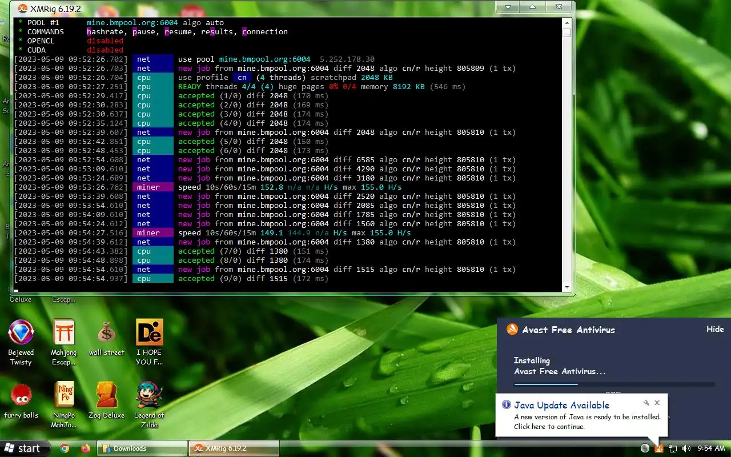
Task: Click the 'pause' command word
Action: (144, 32)
